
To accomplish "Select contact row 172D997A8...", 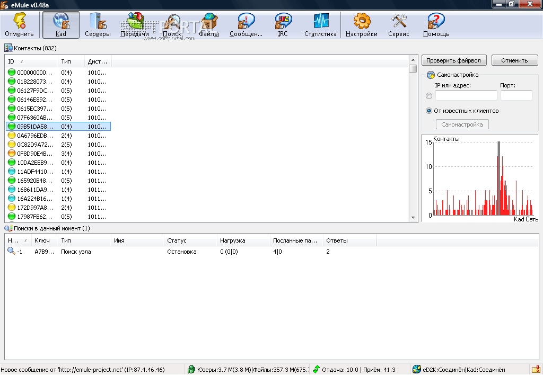I will click(x=58, y=207).
